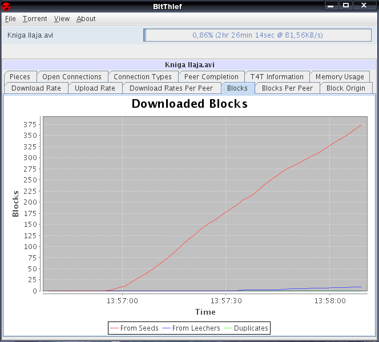The height and width of the screenshot is (342, 379).
Task: Show the T4T Information tab
Action: point(277,77)
